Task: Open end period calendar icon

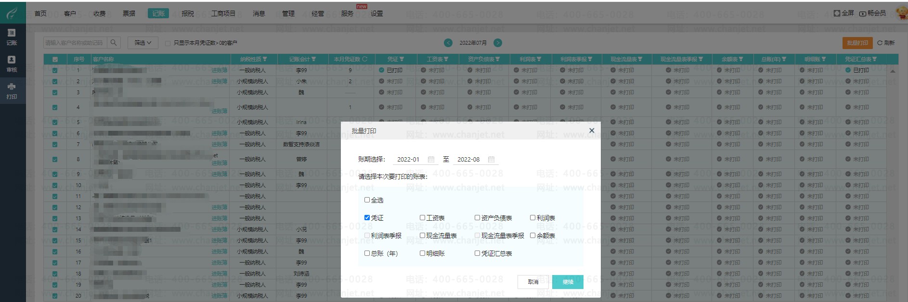Action: (x=491, y=160)
